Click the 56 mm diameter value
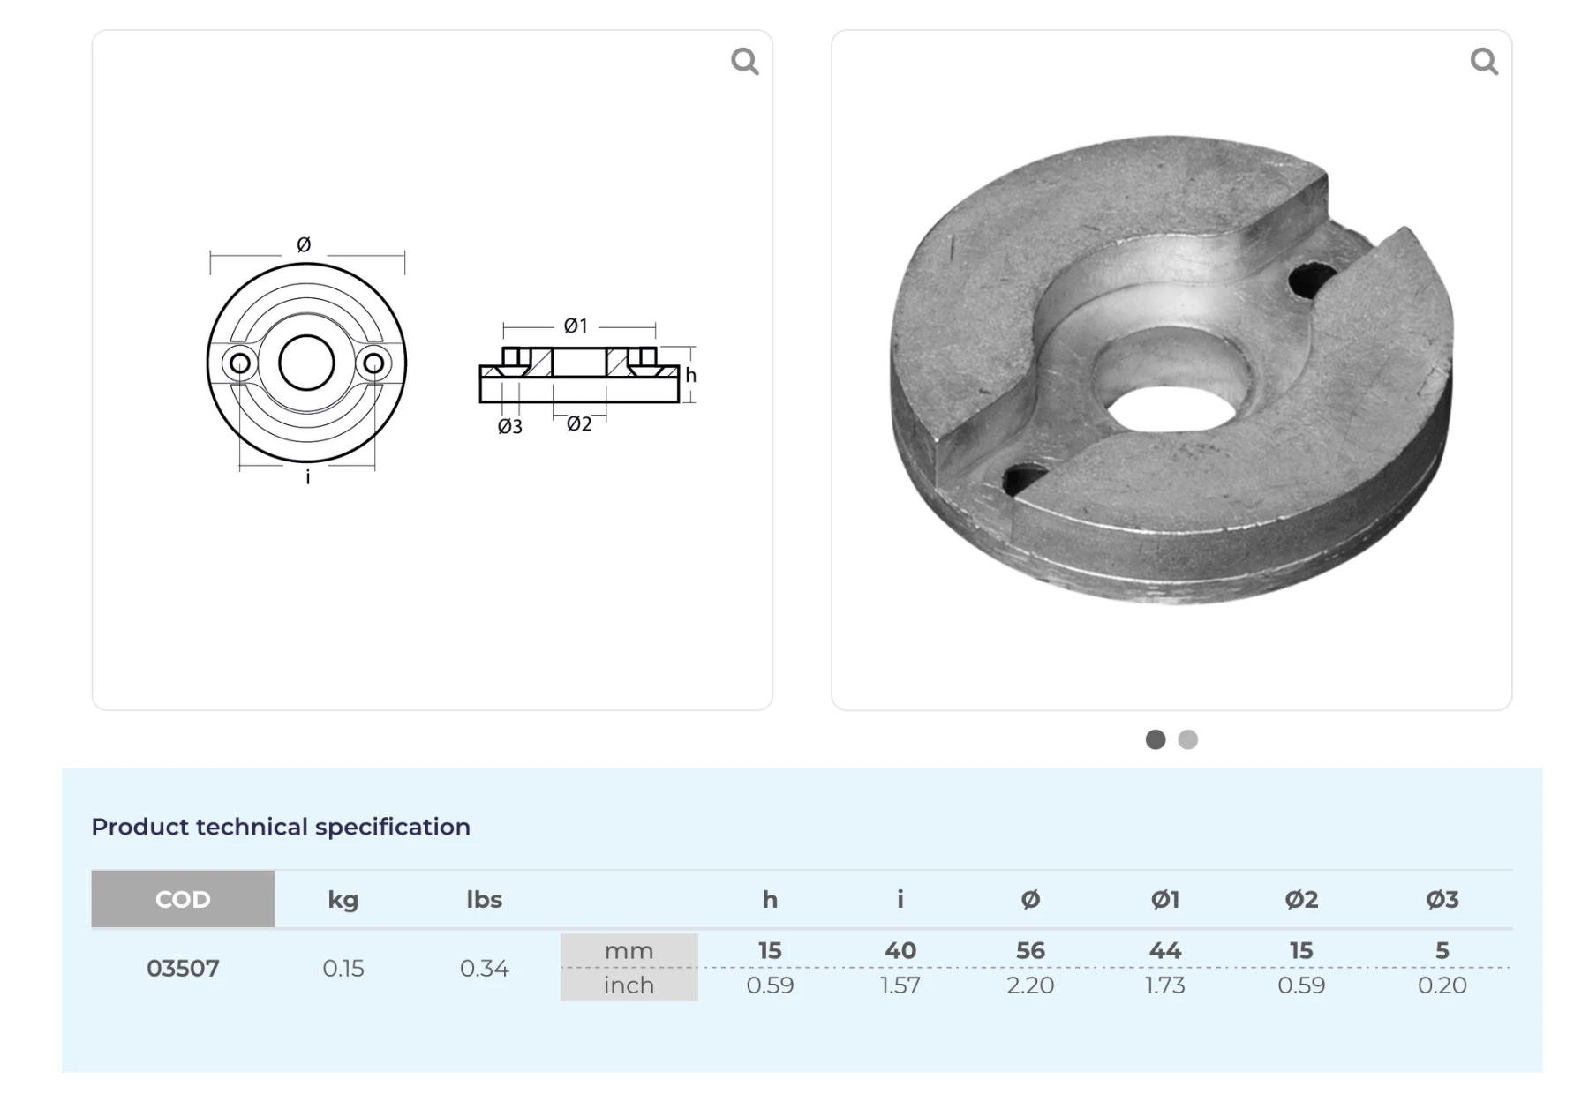 [x=1029, y=950]
